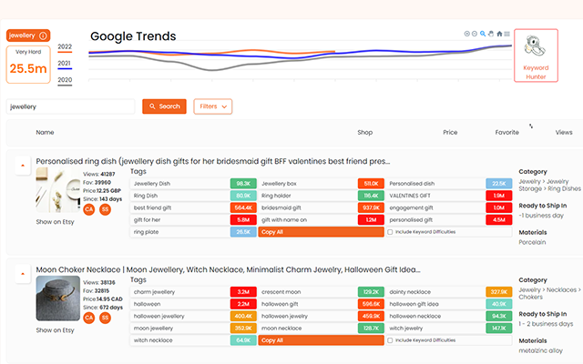Click the orange Search button
Screen dimensions: 583x364
tap(164, 106)
